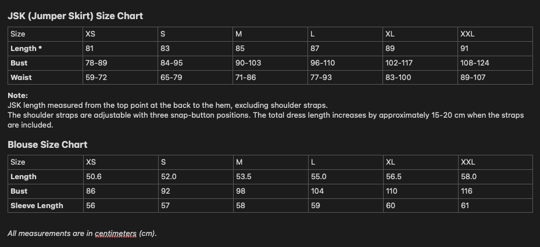Click the JSK (Jumper Skirt) Size Chart heading

[x=75, y=16]
